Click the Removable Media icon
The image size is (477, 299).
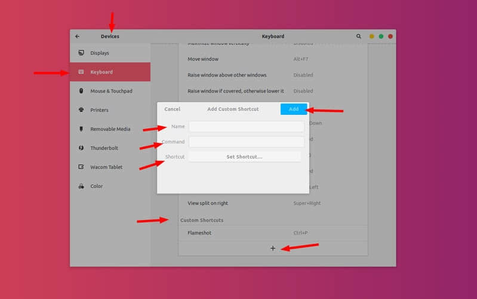pyautogui.click(x=81, y=129)
